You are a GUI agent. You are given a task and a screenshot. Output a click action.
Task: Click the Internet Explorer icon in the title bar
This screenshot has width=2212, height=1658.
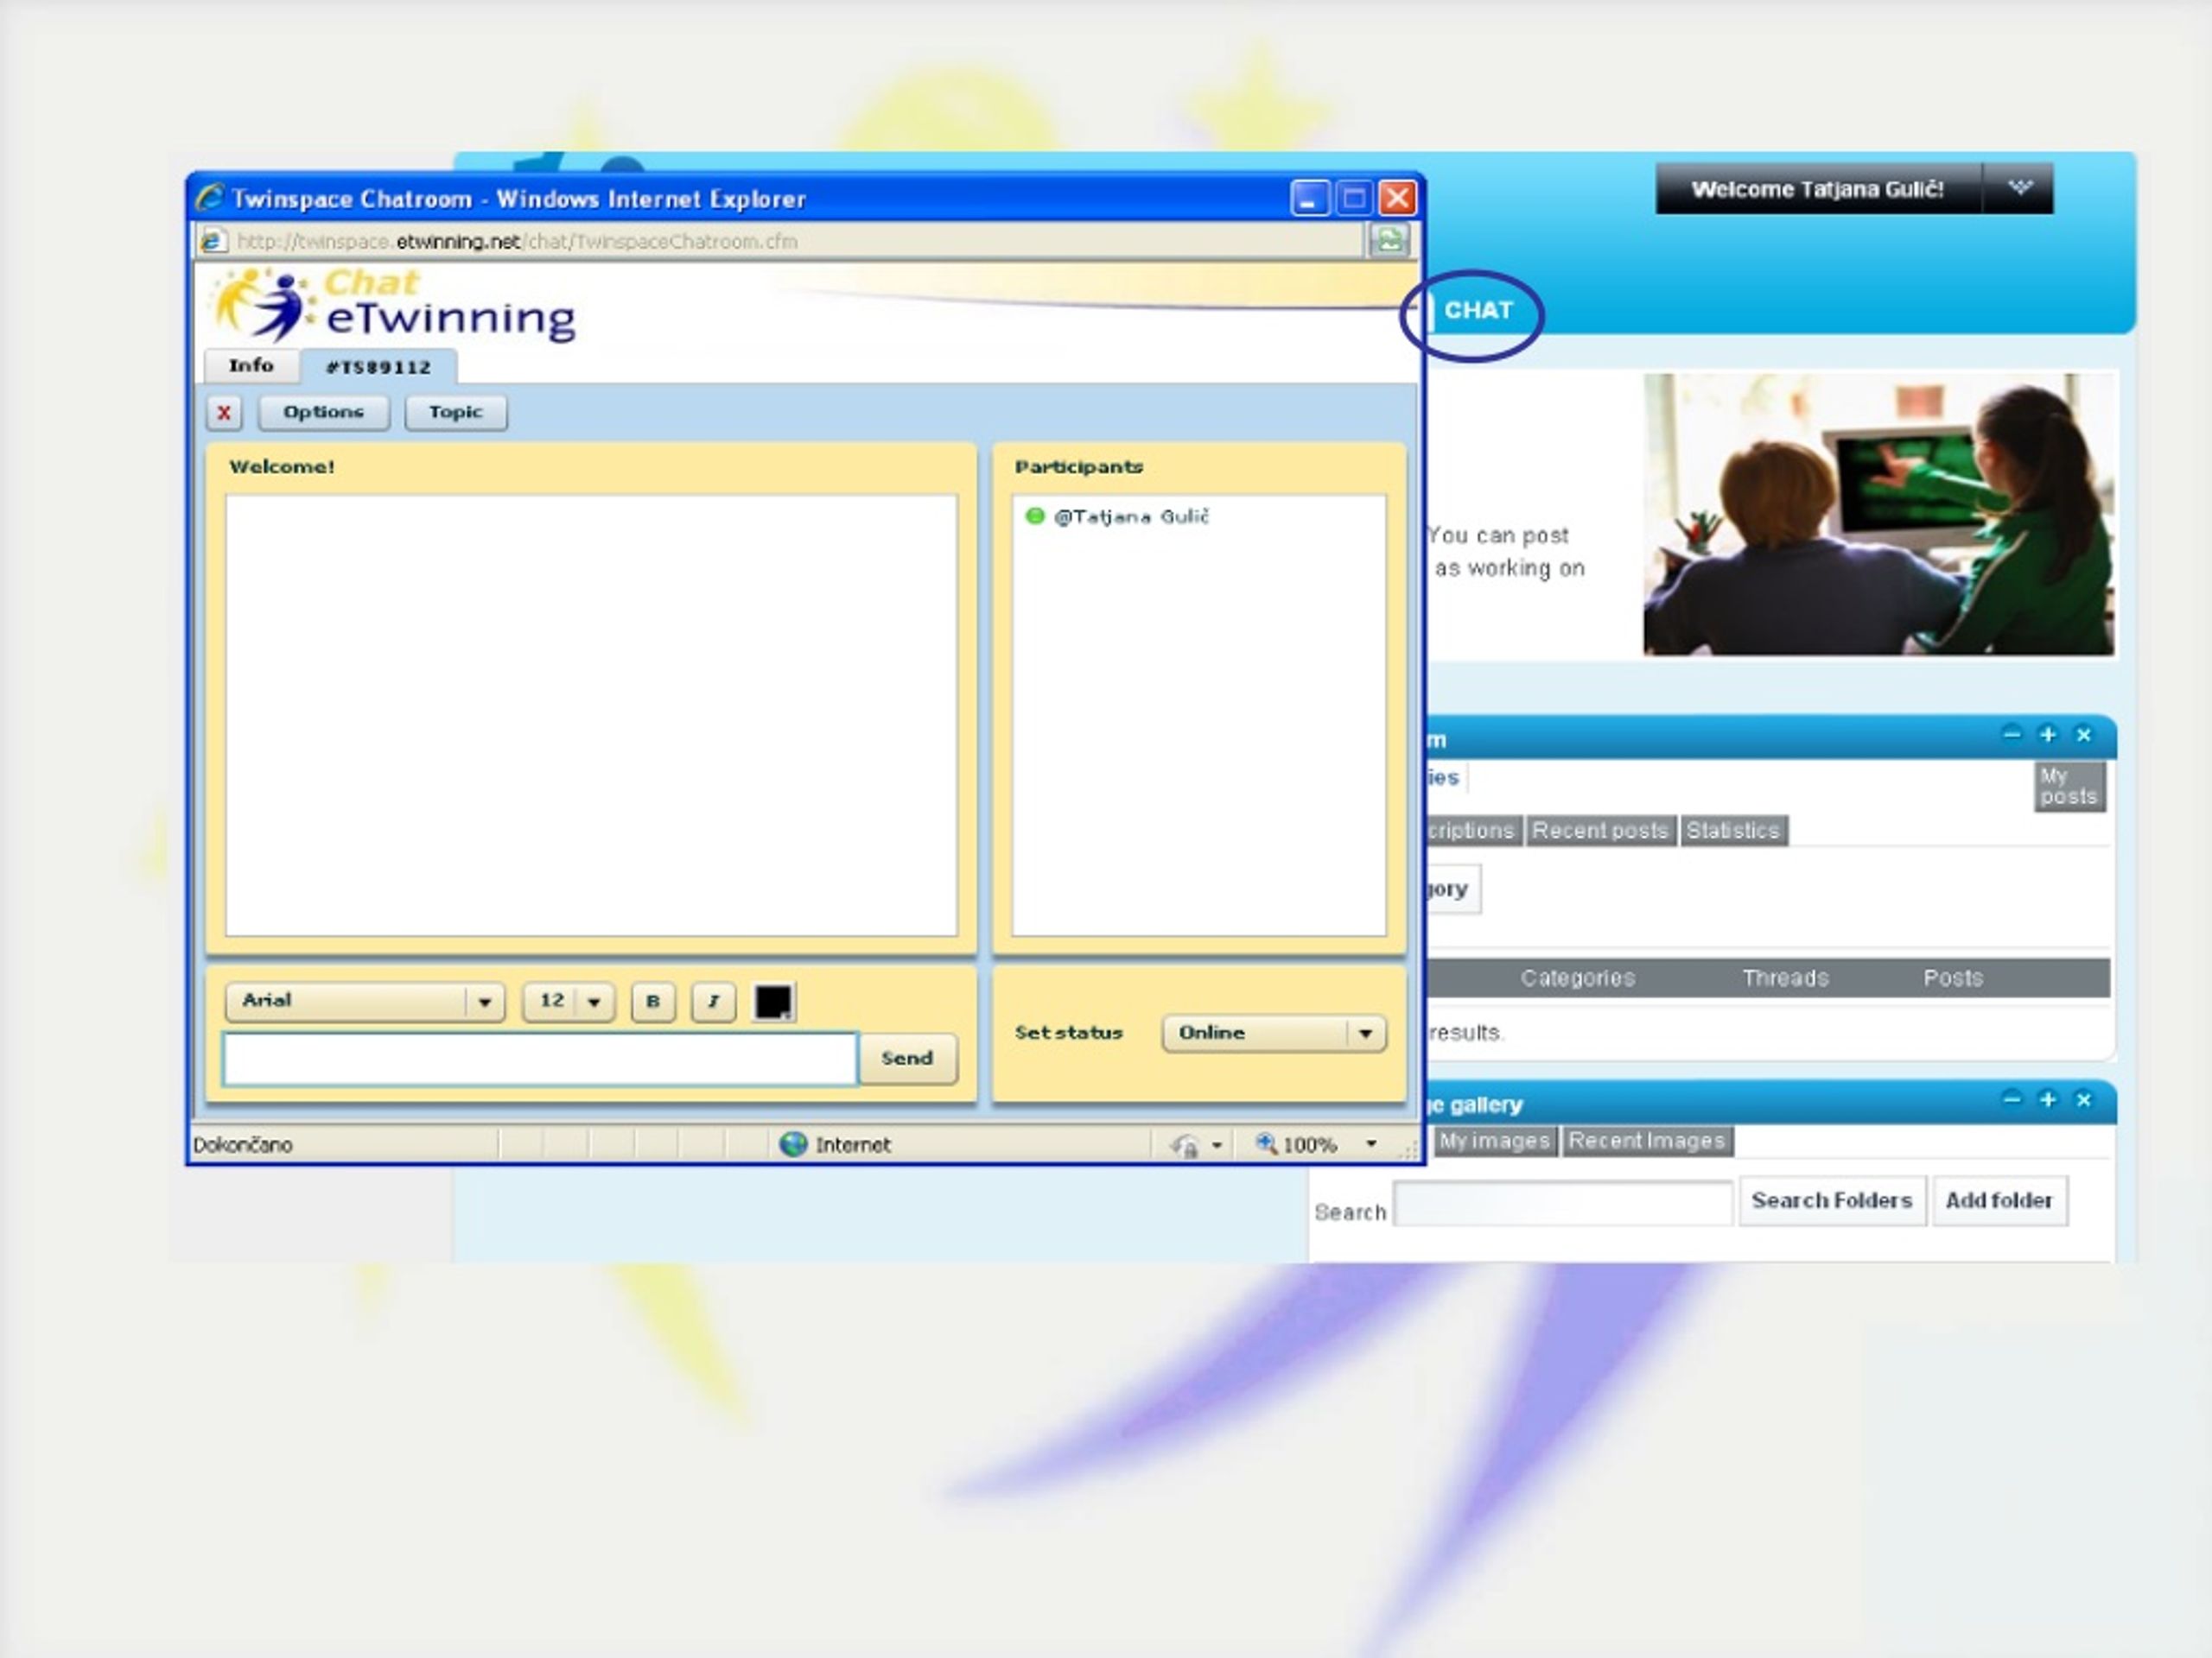click(x=210, y=197)
